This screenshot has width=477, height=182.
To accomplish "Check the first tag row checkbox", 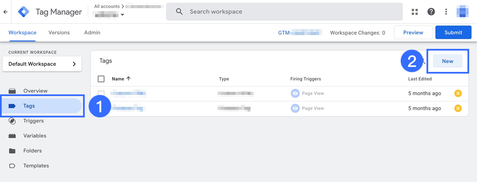I will [101, 93].
